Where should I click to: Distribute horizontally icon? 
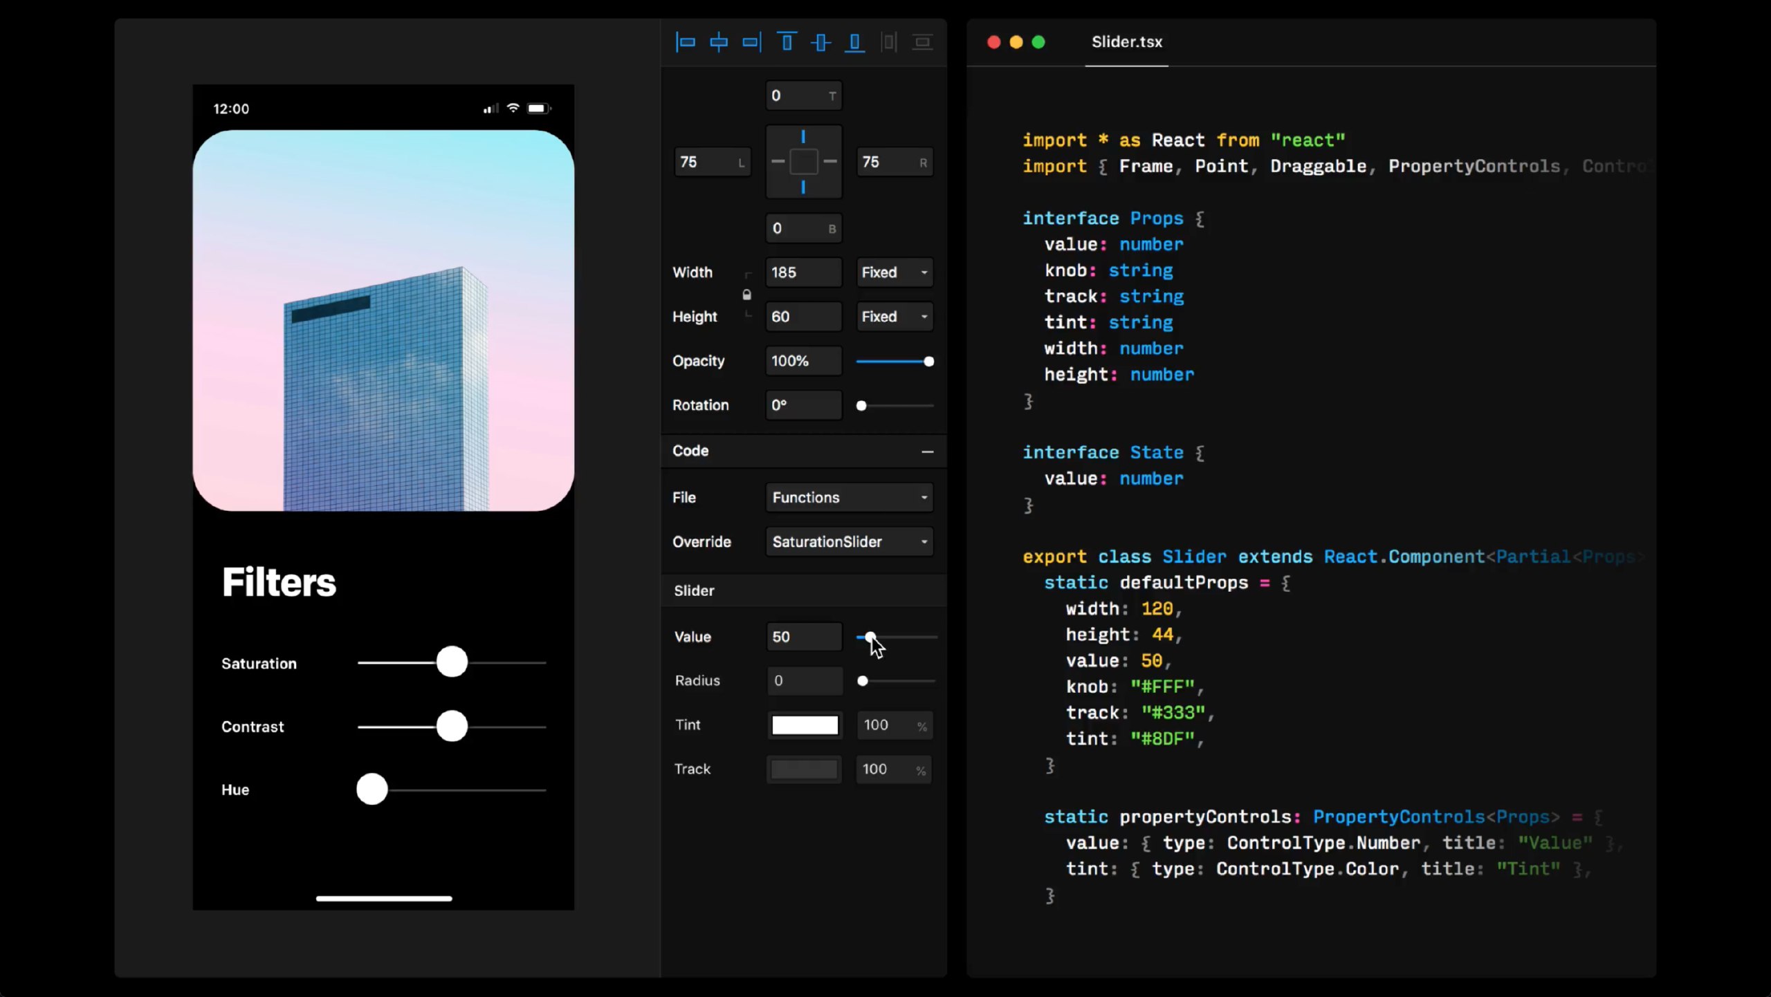click(x=889, y=42)
